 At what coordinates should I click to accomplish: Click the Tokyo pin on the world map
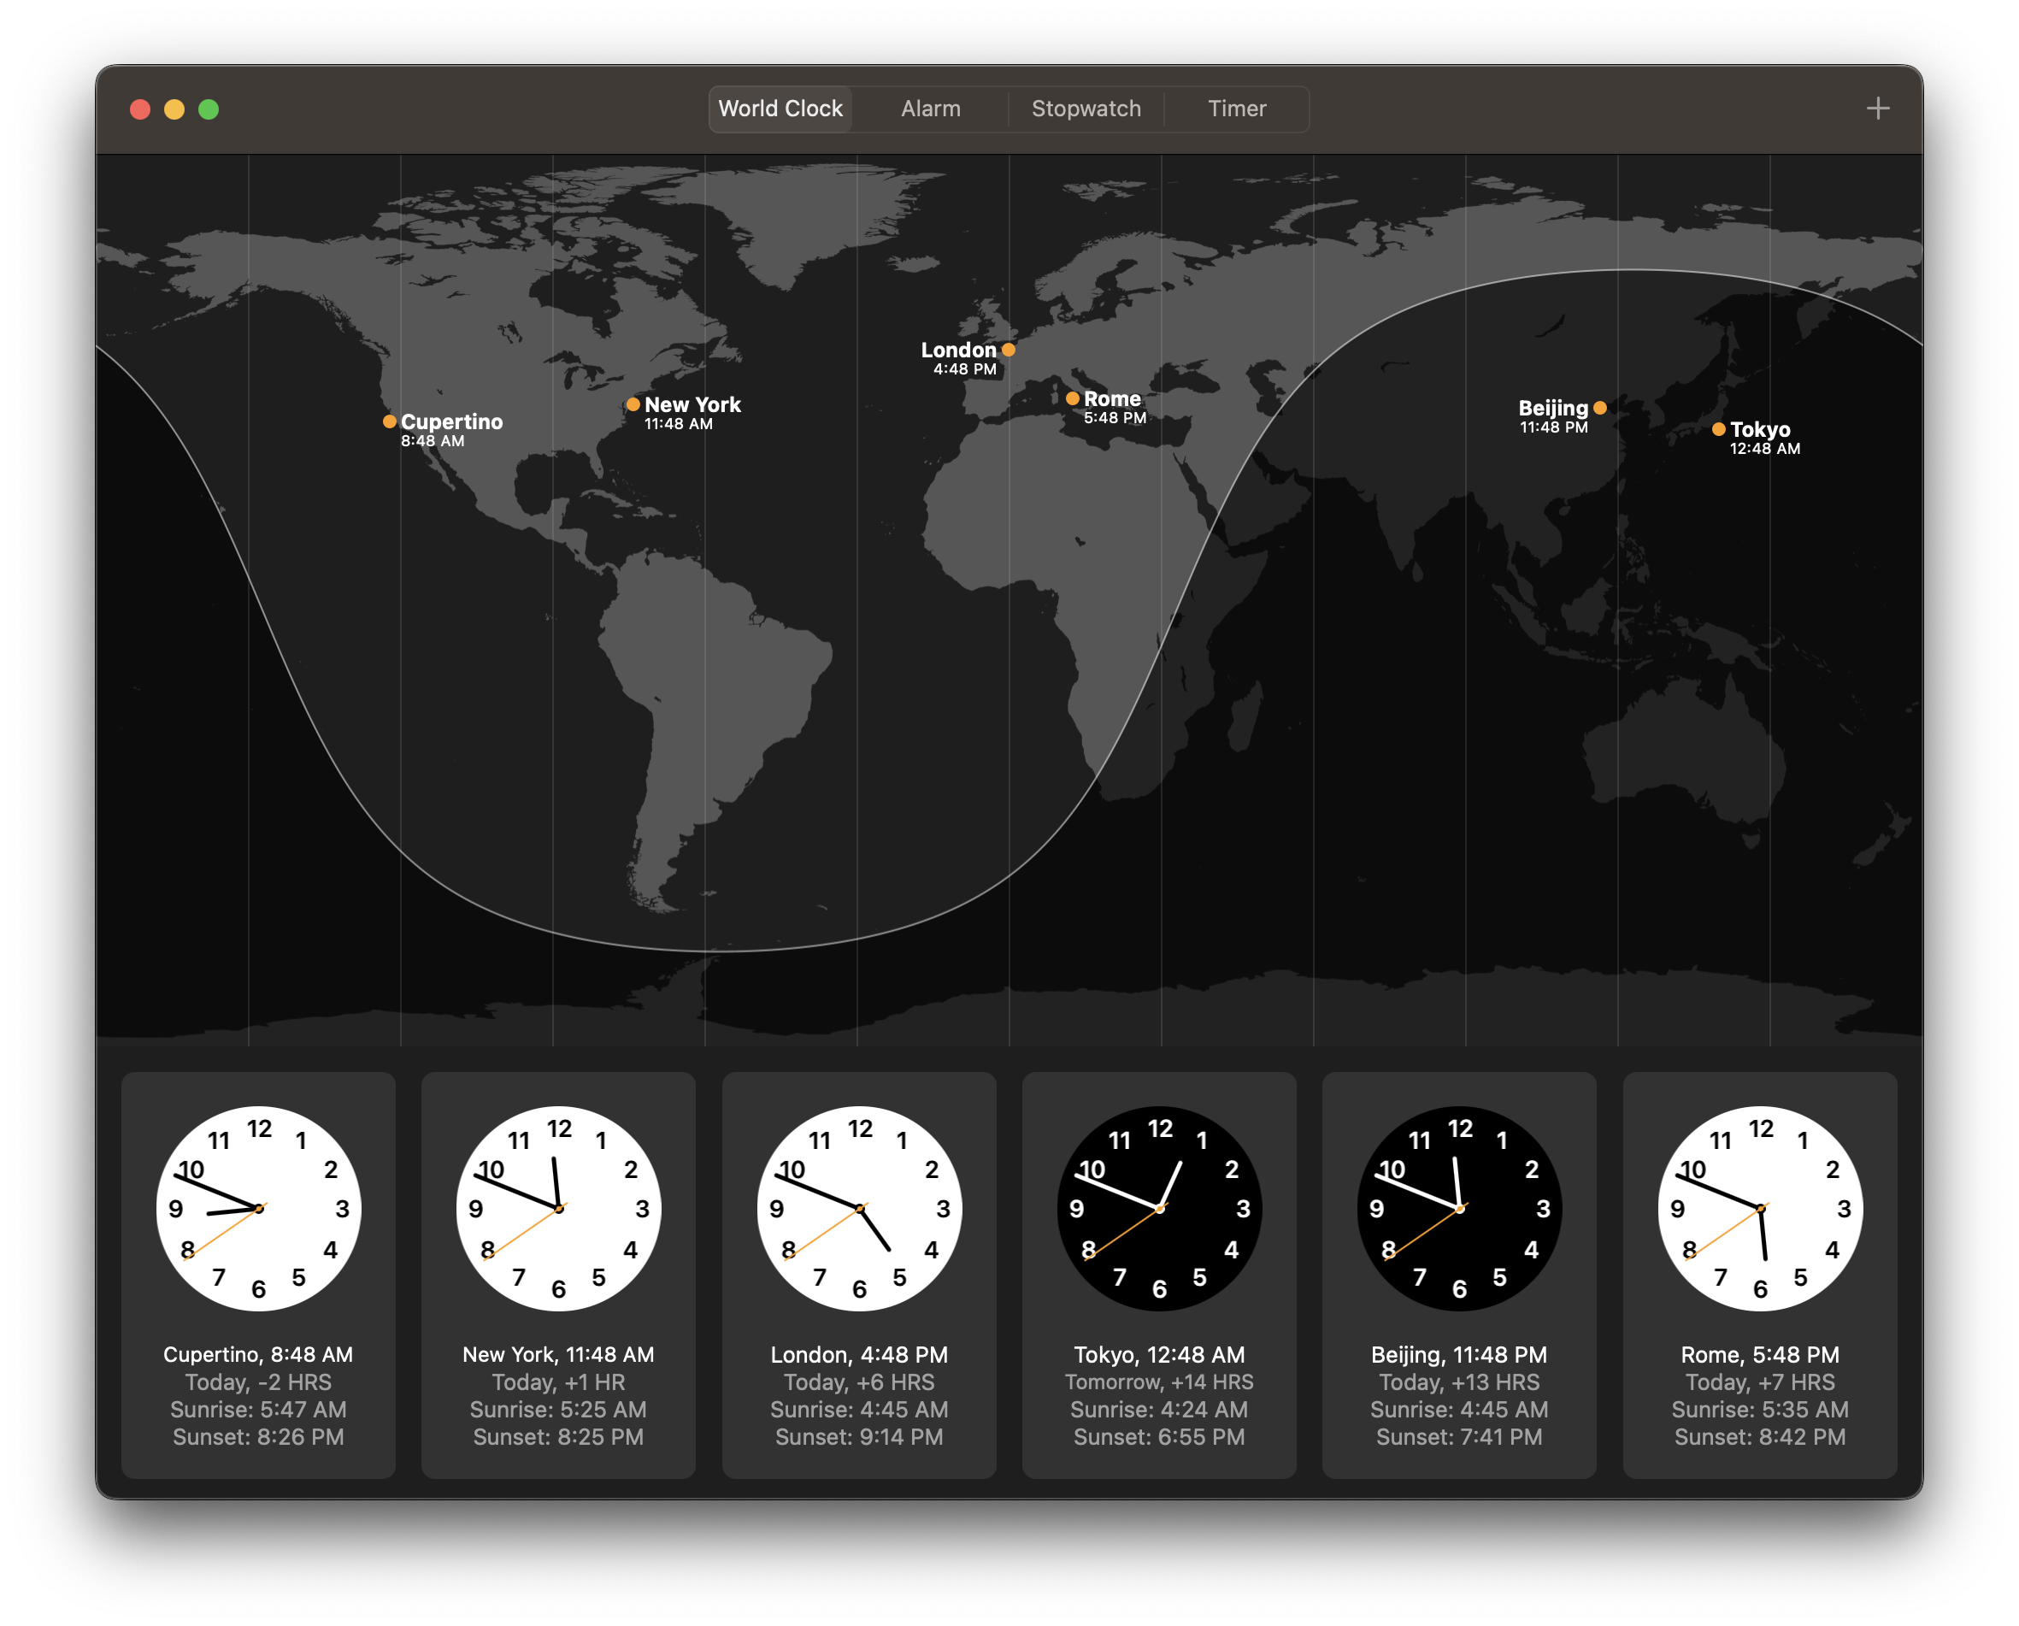click(1719, 430)
